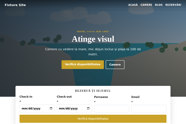Image resolution: width=186 pixels, height=124 pixels.
Task: Click the Atinge visul heading
Action: pos(93,39)
